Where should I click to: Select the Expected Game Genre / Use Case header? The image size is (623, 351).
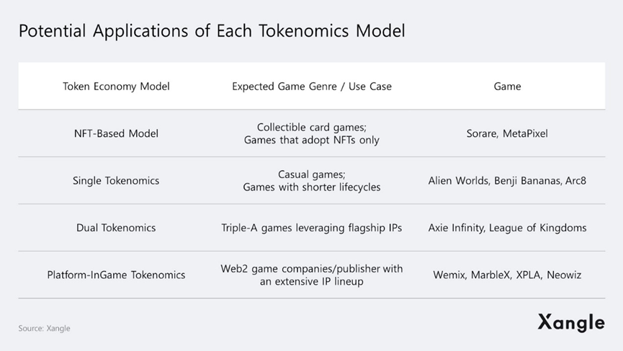pos(311,86)
